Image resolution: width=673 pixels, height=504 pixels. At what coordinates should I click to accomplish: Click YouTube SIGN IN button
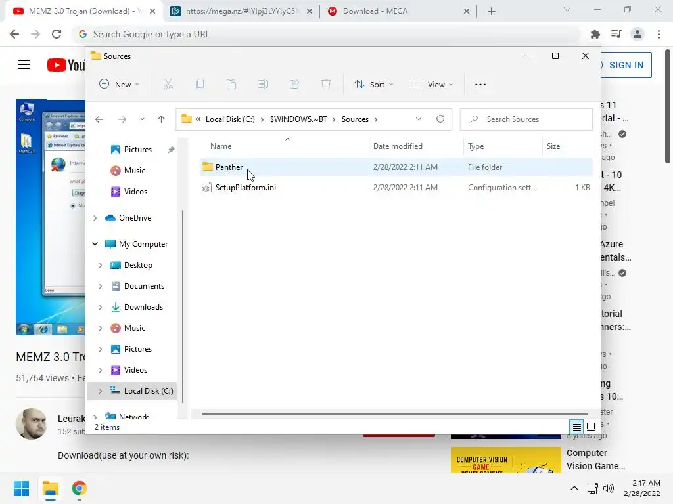click(x=625, y=65)
